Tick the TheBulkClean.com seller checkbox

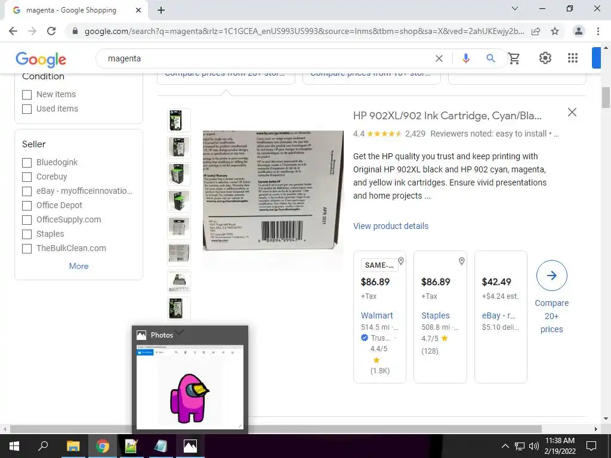(x=27, y=249)
